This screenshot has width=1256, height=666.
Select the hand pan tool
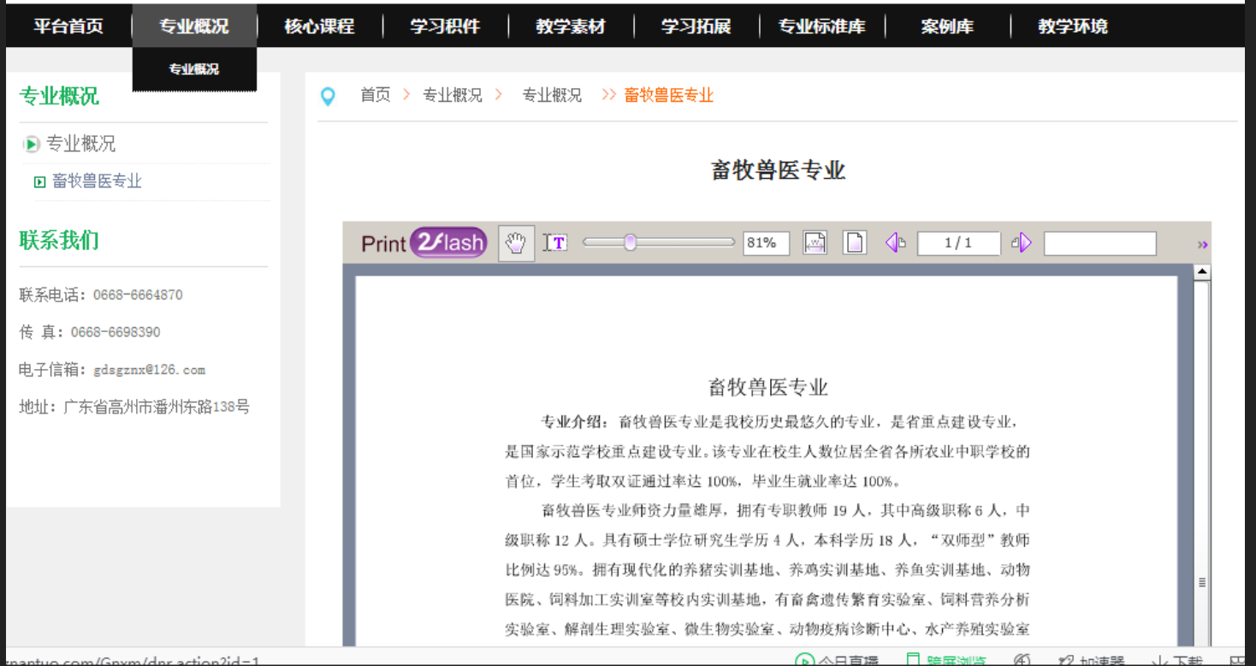tap(516, 243)
